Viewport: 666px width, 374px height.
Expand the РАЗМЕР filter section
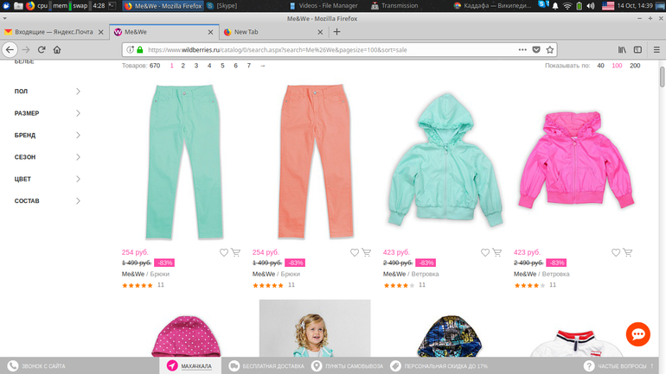pyautogui.click(x=77, y=113)
